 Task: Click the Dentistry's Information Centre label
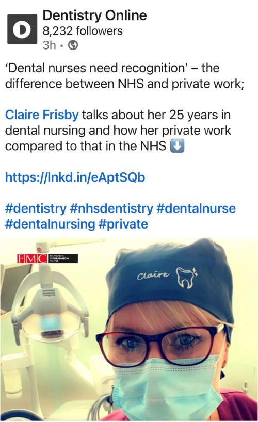tap(63, 258)
